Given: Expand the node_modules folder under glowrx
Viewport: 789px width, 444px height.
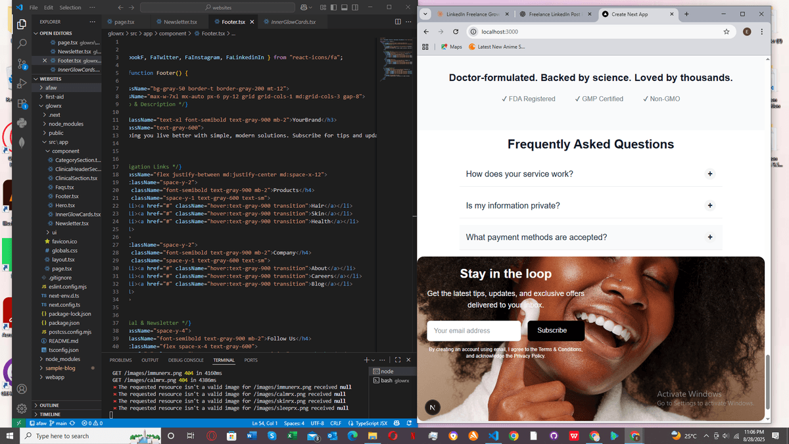Looking at the screenshot, I should tap(65, 124).
